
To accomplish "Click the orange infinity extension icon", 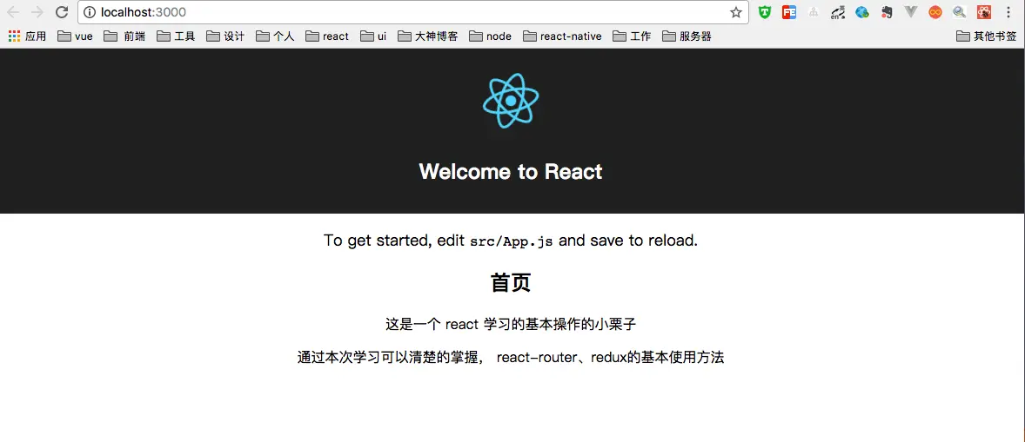I will [x=935, y=12].
